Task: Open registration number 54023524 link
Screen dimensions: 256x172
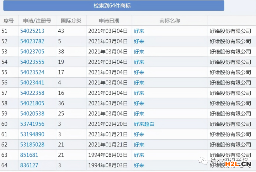Action: click(x=32, y=72)
